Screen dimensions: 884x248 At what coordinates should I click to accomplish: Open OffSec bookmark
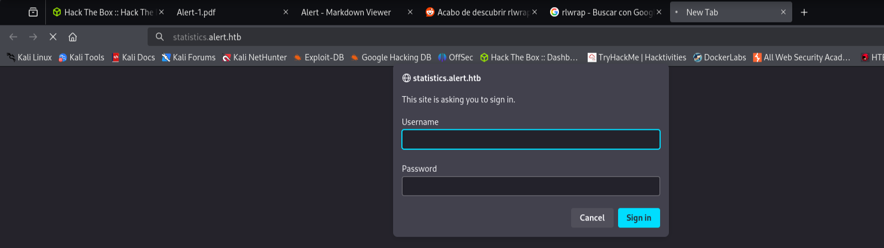point(456,57)
